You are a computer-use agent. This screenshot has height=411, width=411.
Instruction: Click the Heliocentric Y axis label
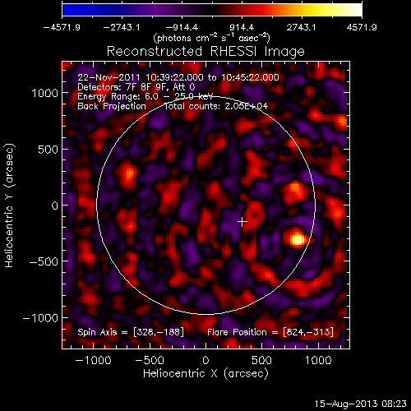tap(9, 205)
